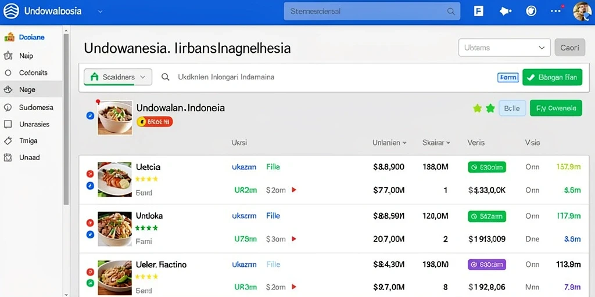The height and width of the screenshot is (297, 595).
Task: Click the sidebar vertical scrollbar
Action: point(66,119)
